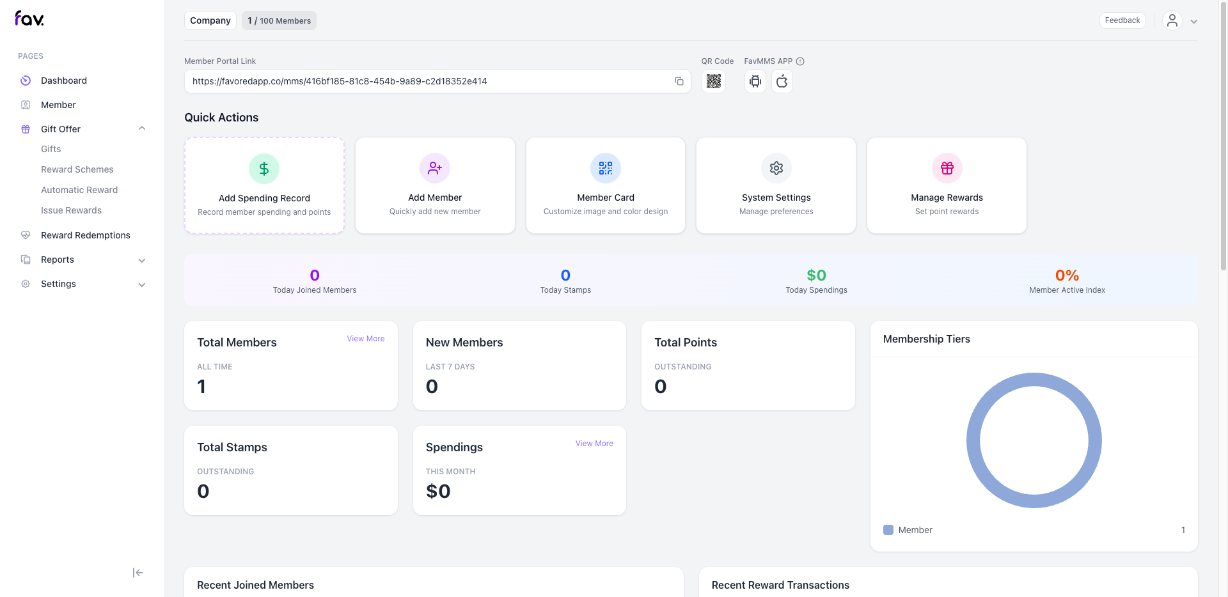Select Reward Schemes under Gift Offer

point(77,169)
